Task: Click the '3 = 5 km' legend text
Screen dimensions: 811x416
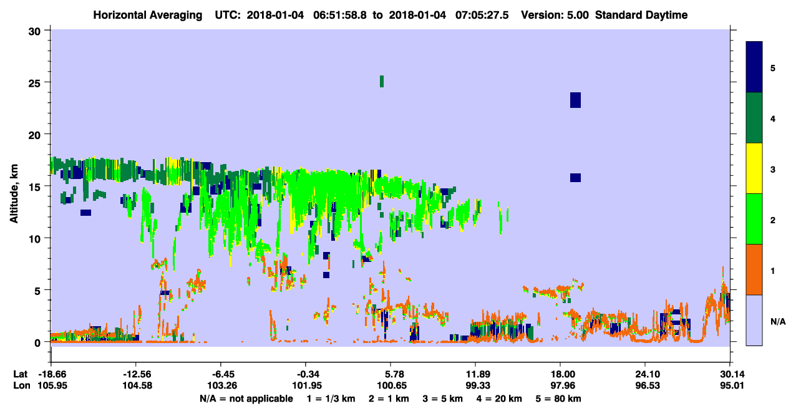Action: (x=442, y=399)
